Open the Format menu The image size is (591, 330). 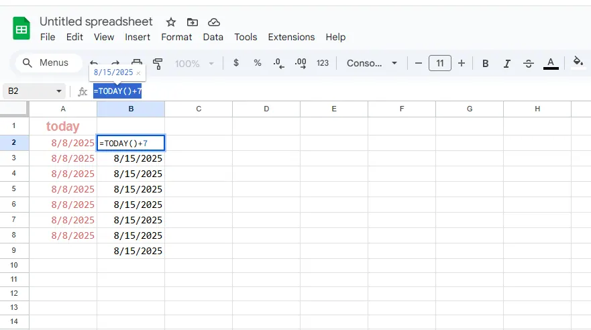[x=176, y=37]
